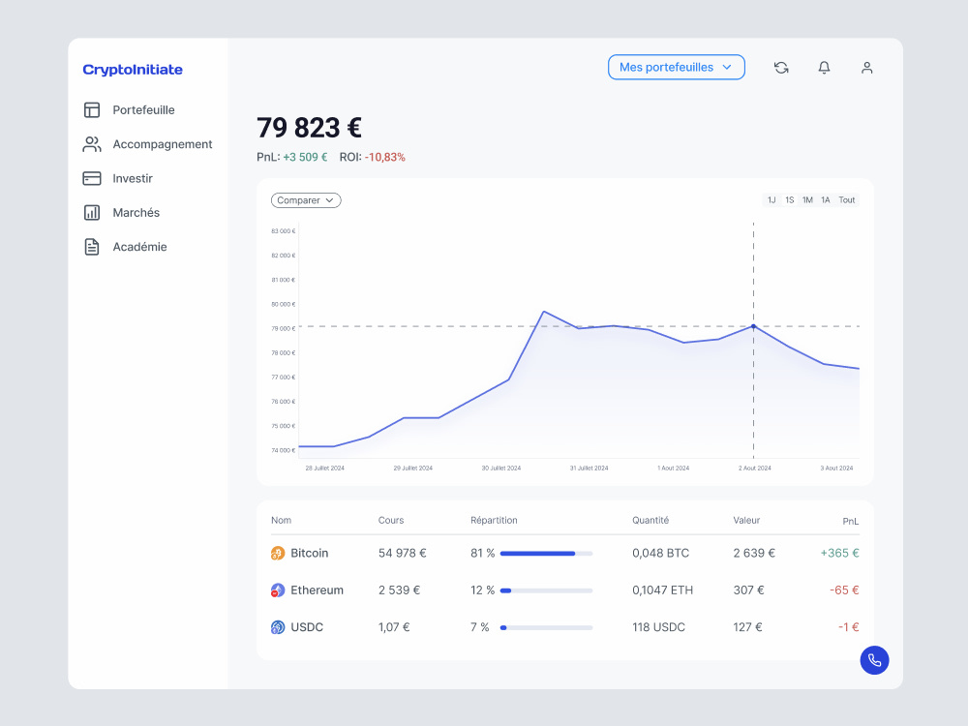Click the Valeur column header
Image resolution: width=968 pixels, height=726 pixels.
tap(746, 521)
